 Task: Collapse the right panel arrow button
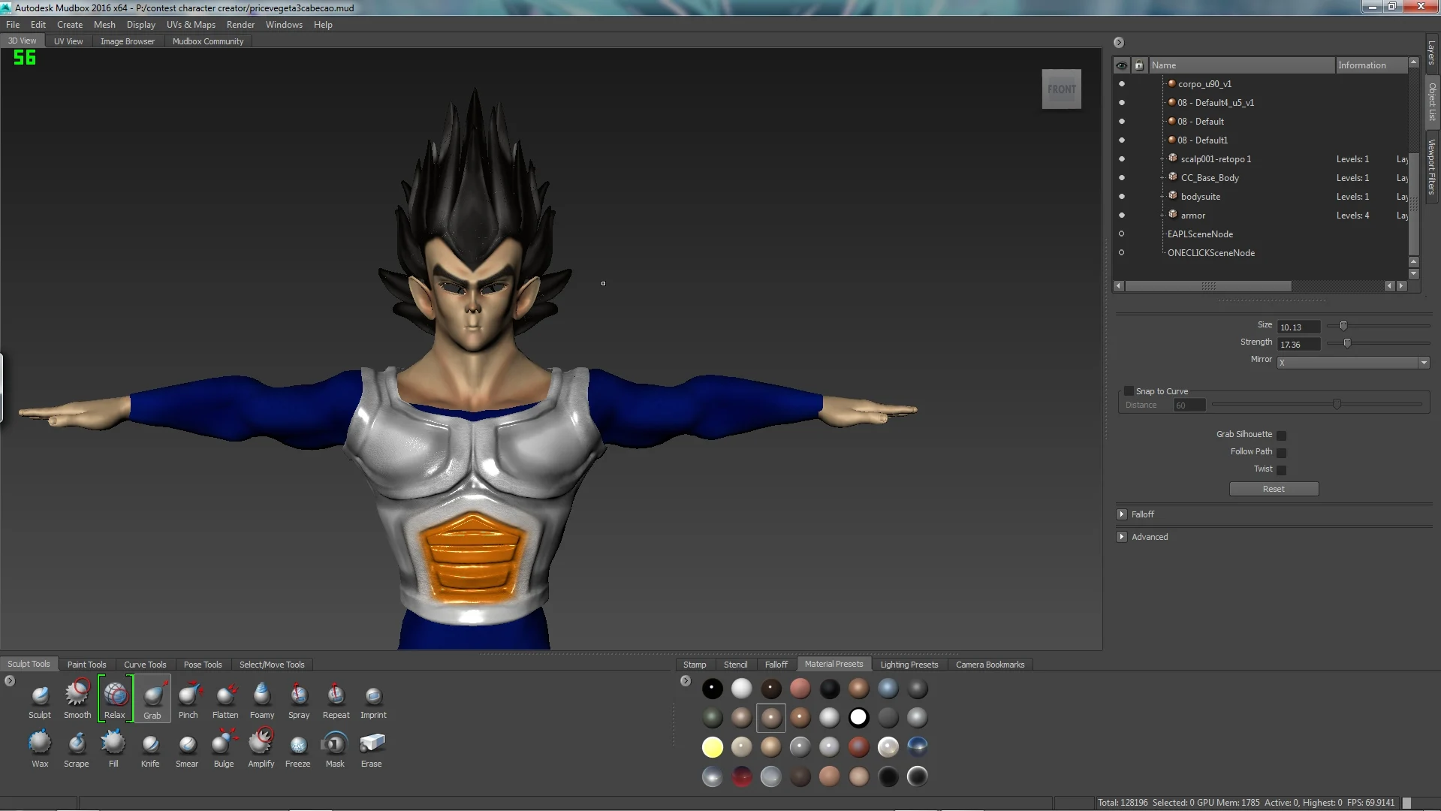pyautogui.click(x=1118, y=43)
